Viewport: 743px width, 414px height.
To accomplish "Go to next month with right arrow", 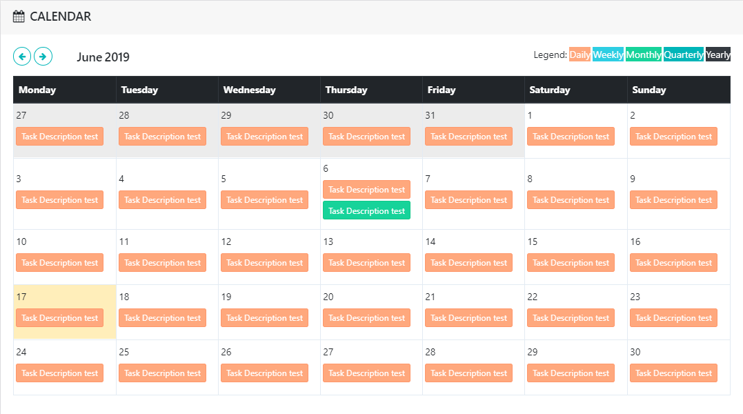I will tap(43, 57).
